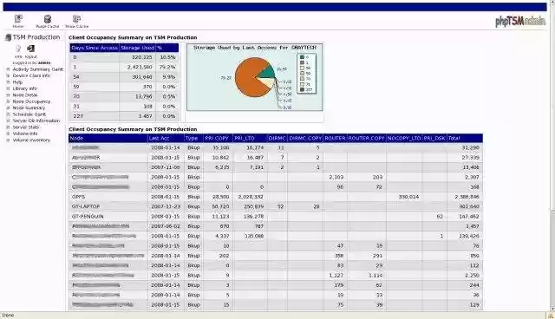Click the 227 days since access row
The height and width of the screenshot is (319, 555).
pyautogui.click(x=124, y=116)
